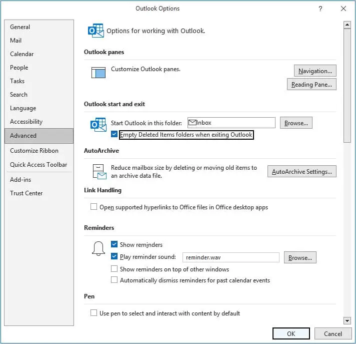Click the Reading Pane... button
356x344 pixels.
point(311,84)
